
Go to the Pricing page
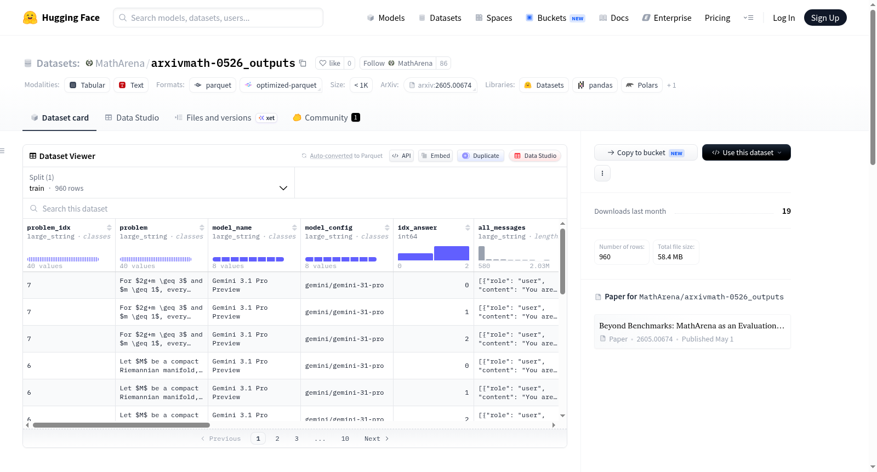point(717,18)
